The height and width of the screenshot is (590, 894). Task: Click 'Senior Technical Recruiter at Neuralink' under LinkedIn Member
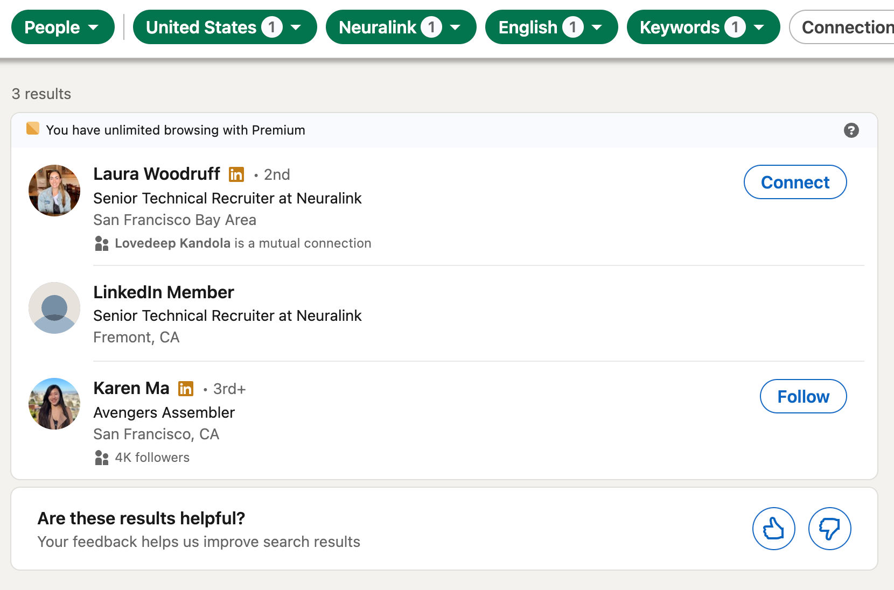pyautogui.click(x=227, y=315)
